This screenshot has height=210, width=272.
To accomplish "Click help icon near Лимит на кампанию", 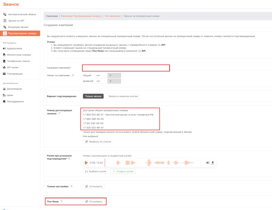I will [73, 75].
